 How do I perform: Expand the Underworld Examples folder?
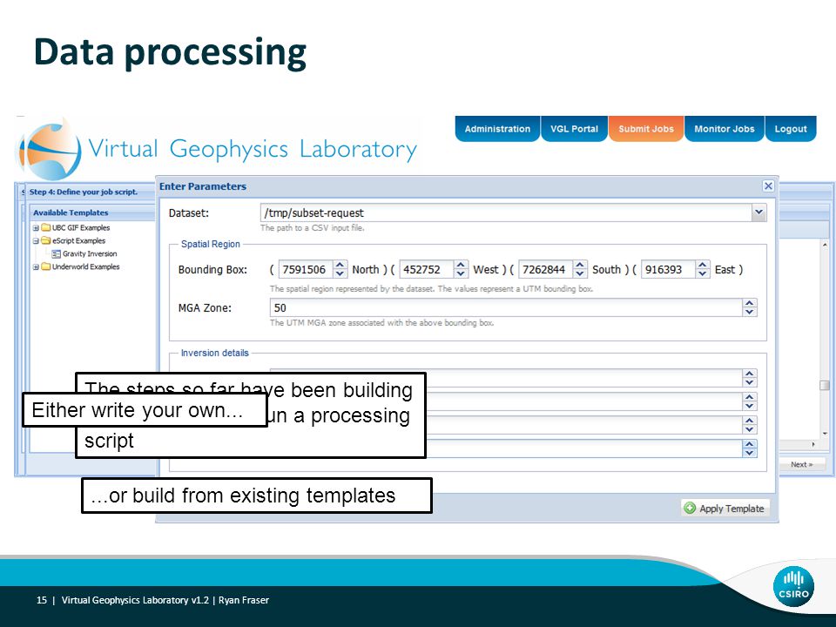(x=36, y=266)
